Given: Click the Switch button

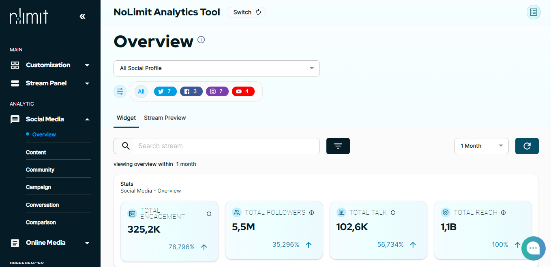Looking at the screenshot, I should tap(246, 12).
